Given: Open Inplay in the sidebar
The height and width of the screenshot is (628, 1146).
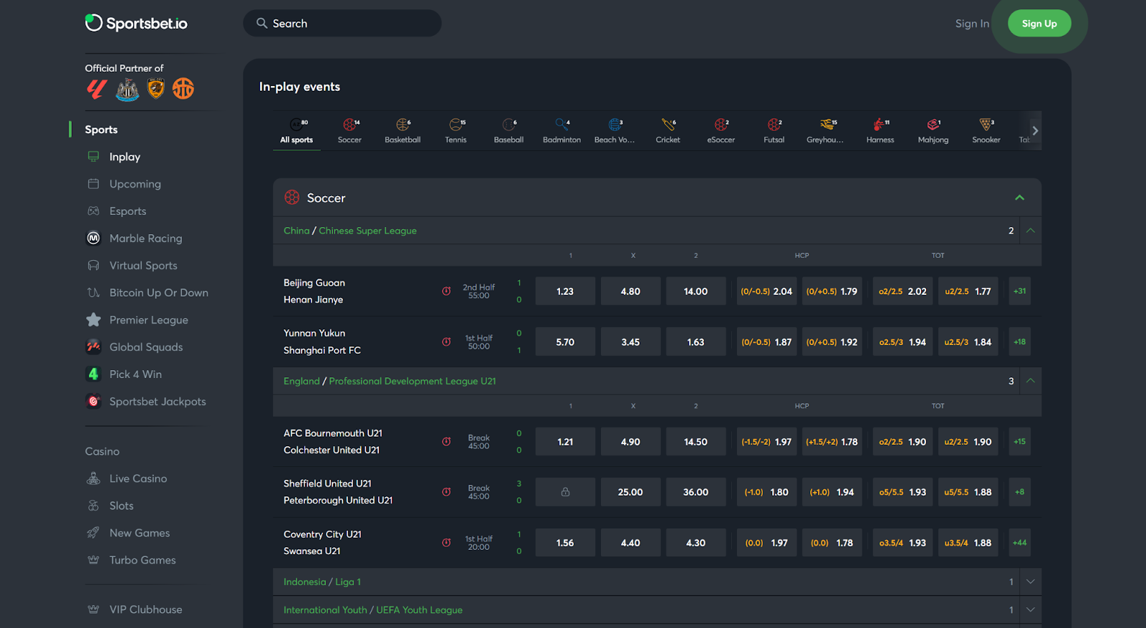Looking at the screenshot, I should click(125, 157).
